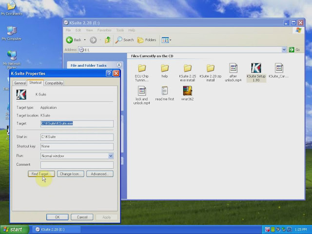Maximize the KSuite 2.28 explorer window
Image resolution: width=312 pixels, height=234 pixels.
click(x=293, y=23)
